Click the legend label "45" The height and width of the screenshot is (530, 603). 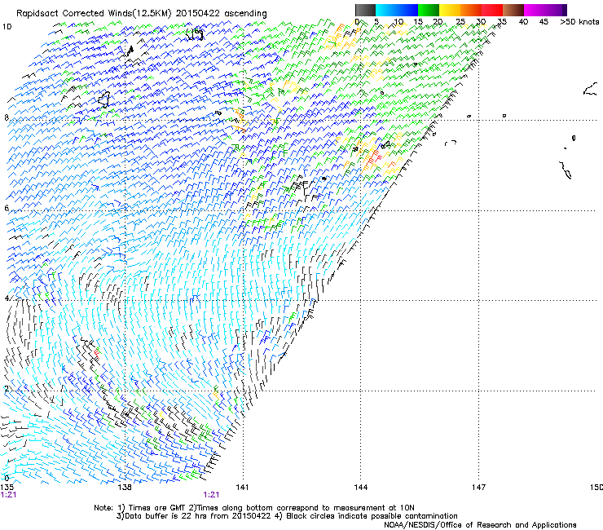click(x=544, y=21)
